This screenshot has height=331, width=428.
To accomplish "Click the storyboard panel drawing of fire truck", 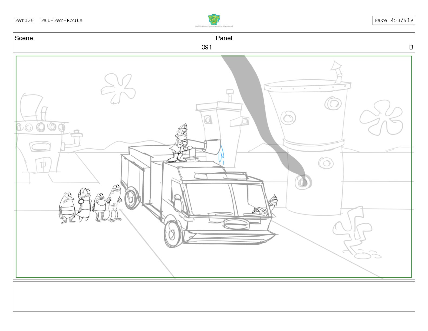I will (x=214, y=167).
